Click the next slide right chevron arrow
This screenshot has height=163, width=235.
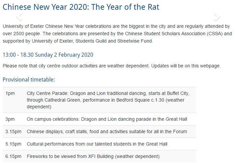pos(217,16)
